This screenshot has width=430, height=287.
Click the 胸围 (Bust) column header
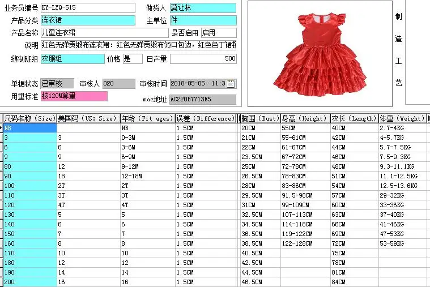260,118
